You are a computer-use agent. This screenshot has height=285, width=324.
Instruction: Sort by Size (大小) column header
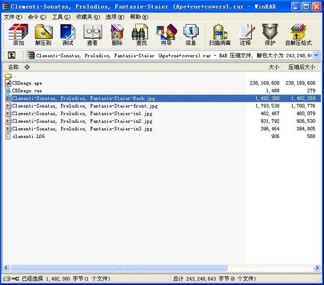(264, 67)
